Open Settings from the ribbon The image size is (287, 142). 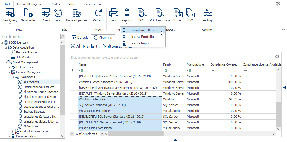pyautogui.click(x=208, y=13)
